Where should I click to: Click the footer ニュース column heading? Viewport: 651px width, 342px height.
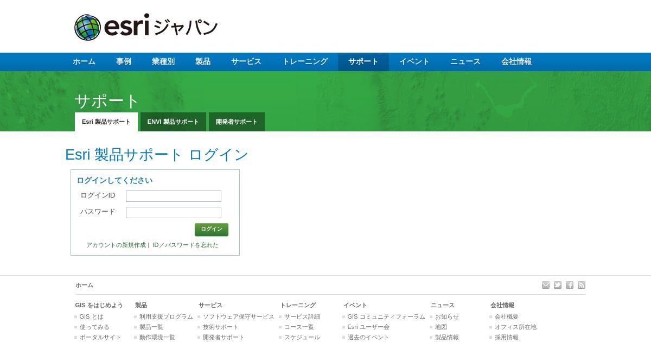[443, 305]
